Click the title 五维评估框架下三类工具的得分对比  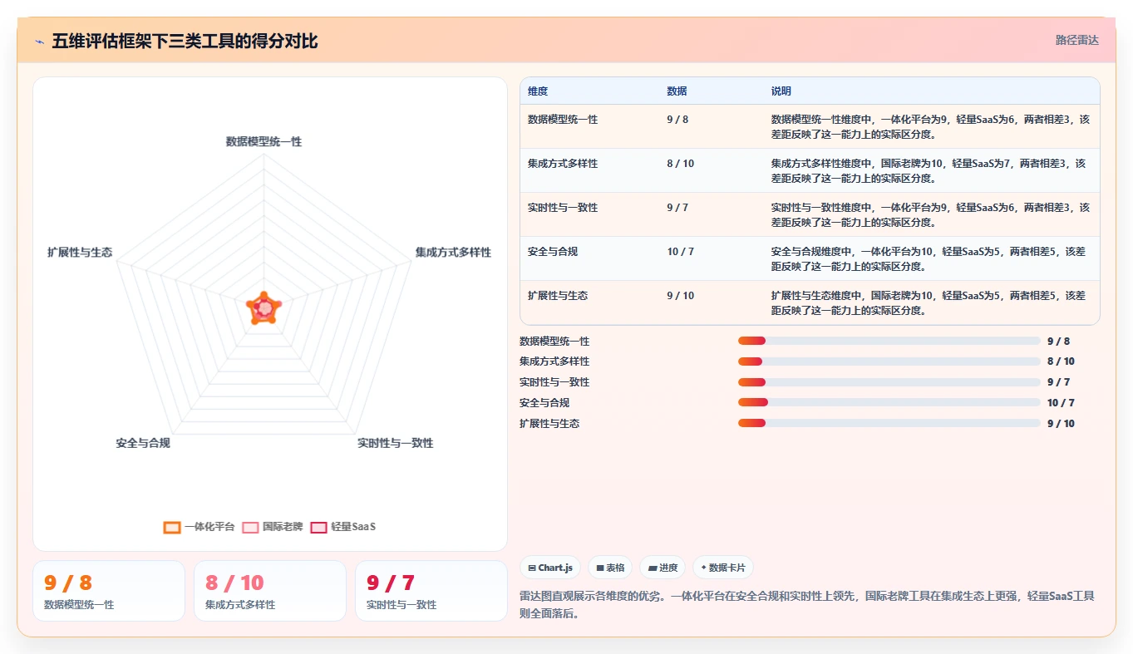pos(185,41)
